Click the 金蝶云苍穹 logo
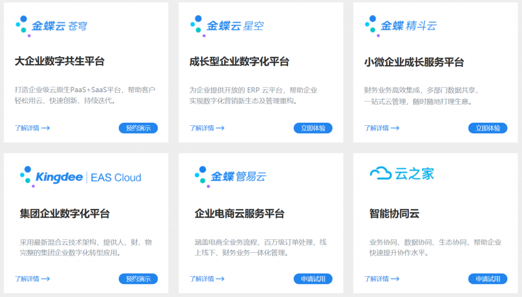The height and width of the screenshot is (297, 522). (x=51, y=26)
